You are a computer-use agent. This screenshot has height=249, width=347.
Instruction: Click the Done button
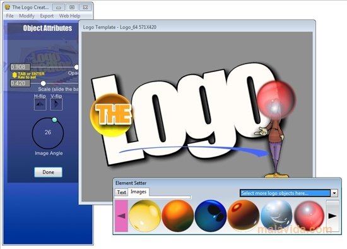tap(48, 172)
